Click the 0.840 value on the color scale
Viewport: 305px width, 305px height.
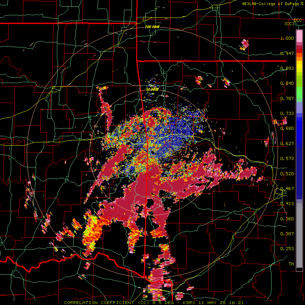click(x=287, y=83)
